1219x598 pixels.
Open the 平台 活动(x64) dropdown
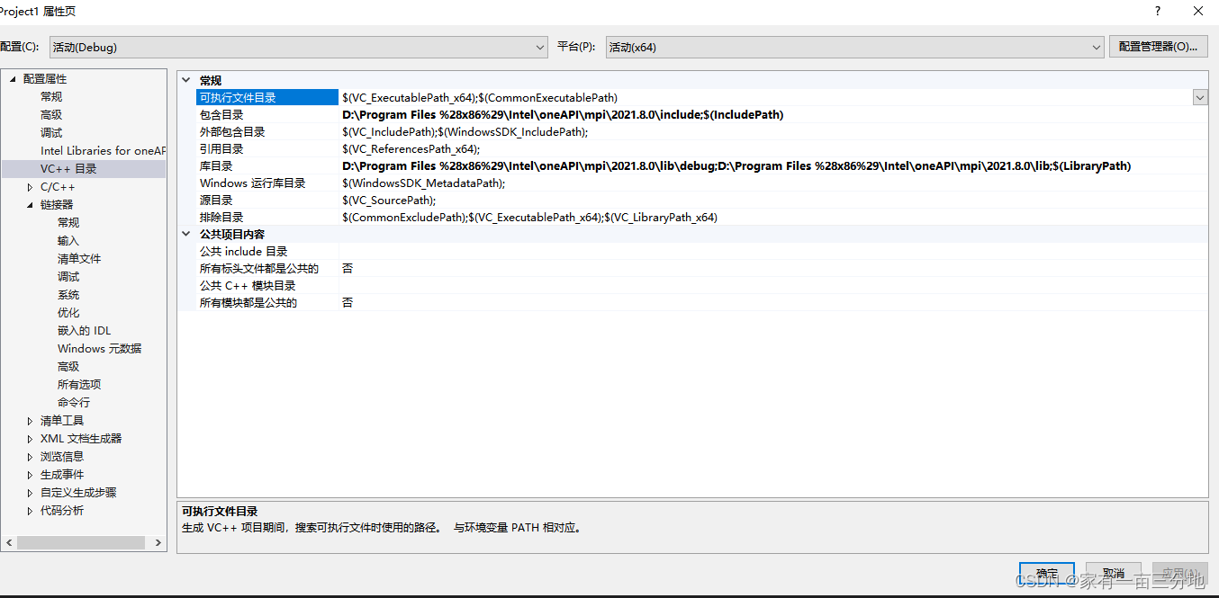[x=1095, y=47]
